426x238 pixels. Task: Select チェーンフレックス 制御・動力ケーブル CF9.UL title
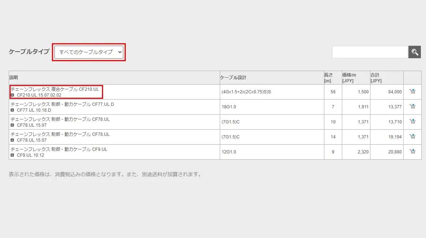click(x=59, y=149)
